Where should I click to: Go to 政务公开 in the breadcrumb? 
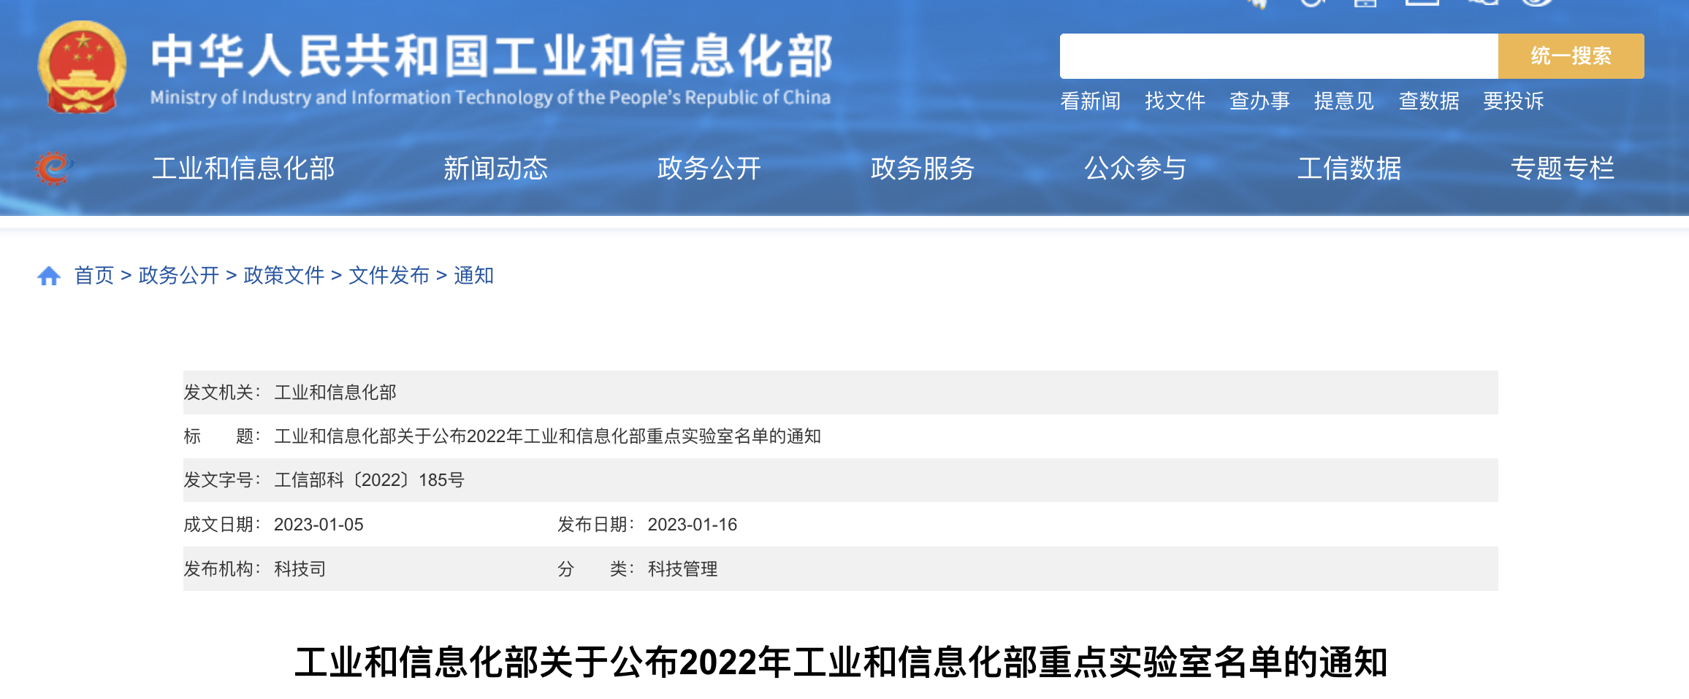pos(179,276)
